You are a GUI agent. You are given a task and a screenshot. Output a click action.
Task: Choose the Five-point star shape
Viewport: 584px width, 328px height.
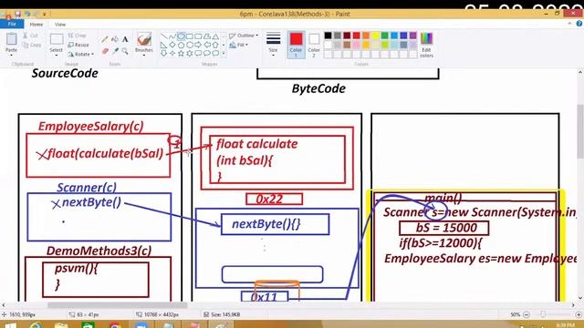point(181,54)
